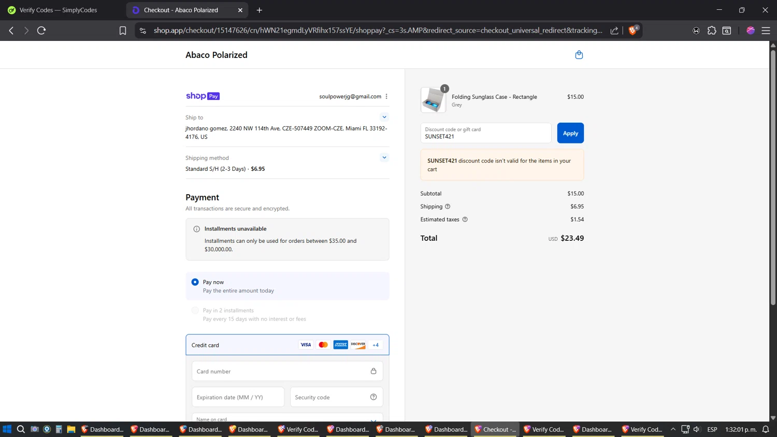The image size is (777, 437).
Task: Click the Discount code or gift card field
Action: 486,133
